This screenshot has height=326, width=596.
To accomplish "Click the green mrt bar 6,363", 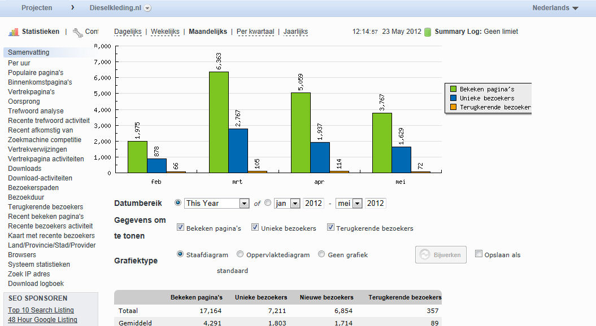I will 219,122.
